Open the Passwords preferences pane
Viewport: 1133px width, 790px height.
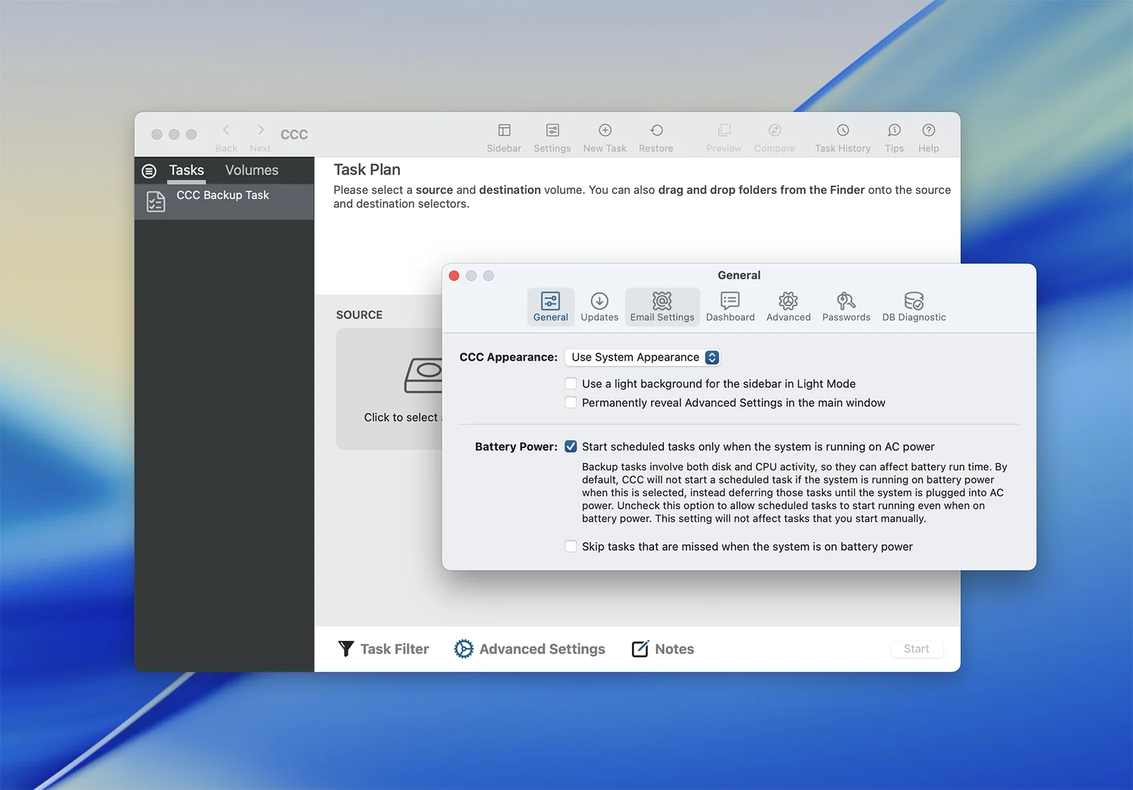(x=846, y=307)
